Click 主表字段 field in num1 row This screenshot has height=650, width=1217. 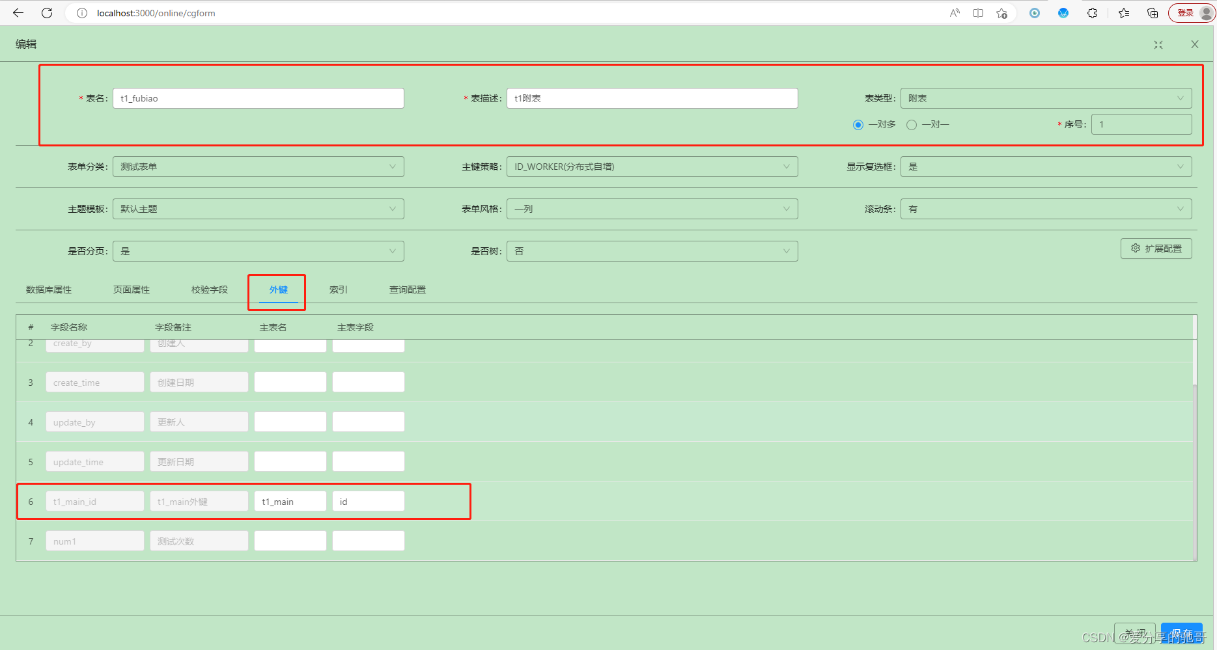click(x=369, y=541)
